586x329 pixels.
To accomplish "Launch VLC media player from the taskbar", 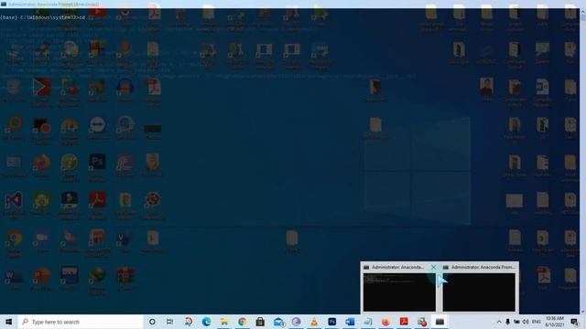I will point(314,322).
